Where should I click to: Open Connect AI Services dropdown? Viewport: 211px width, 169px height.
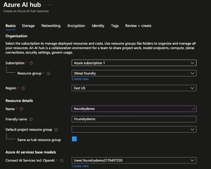(x=134, y=160)
